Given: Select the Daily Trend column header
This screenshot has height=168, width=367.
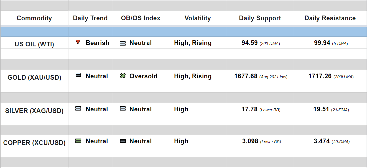Looking at the screenshot, I should [x=90, y=18].
